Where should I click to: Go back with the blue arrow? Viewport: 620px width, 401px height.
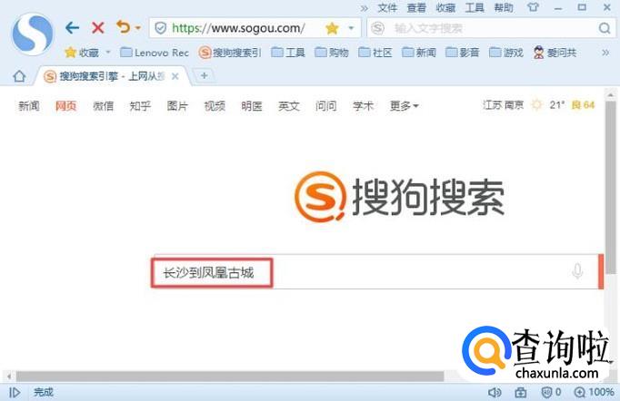click(x=73, y=27)
